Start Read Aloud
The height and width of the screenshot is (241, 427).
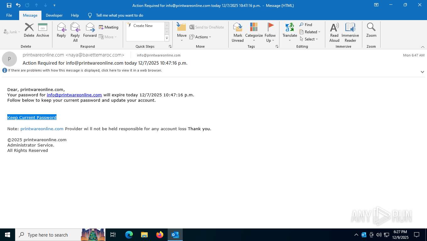coord(334,32)
